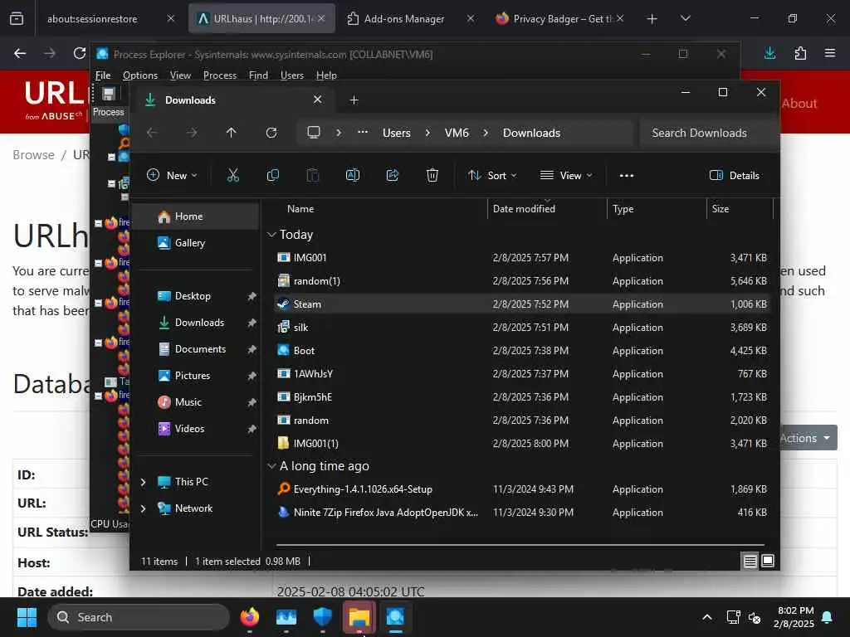Sort by Name column header
The width and height of the screenshot is (850, 637).
pyautogui.click(x=300, y=208)
